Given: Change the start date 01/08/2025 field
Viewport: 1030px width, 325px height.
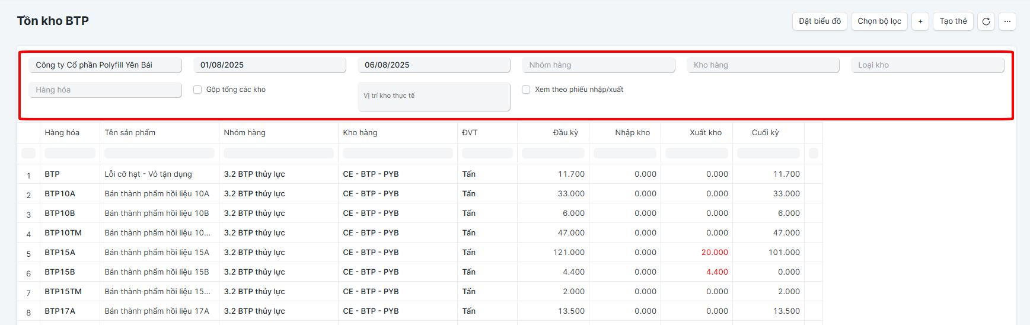Looking at the screenshot, I should (270, 65).
